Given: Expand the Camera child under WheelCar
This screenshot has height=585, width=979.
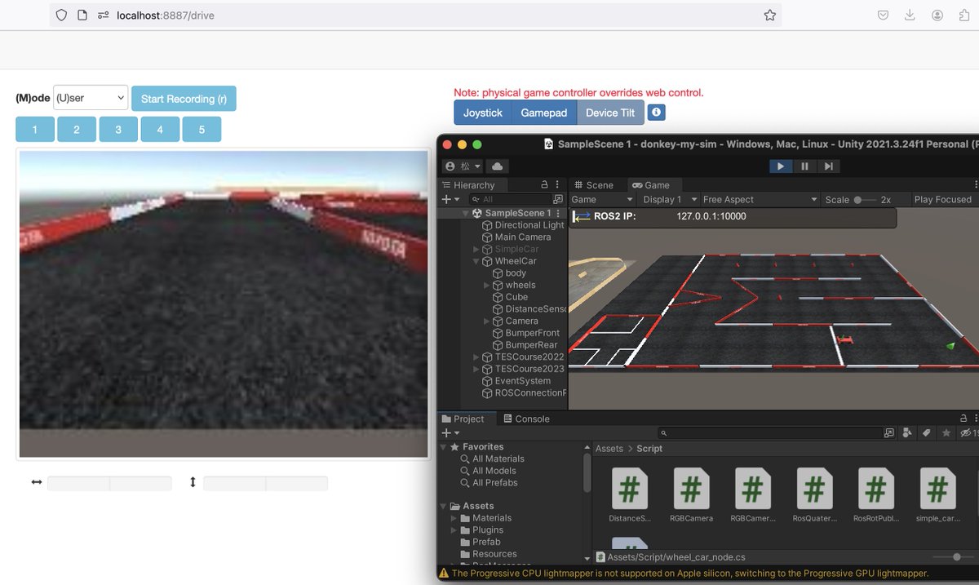Looking at the screenshot, I should [x=487, y=321].
